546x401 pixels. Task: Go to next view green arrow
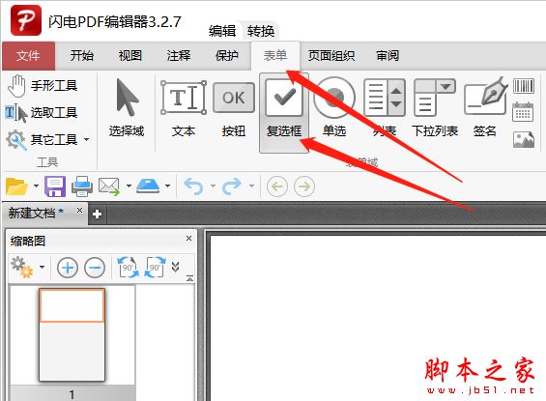point(304,186)
